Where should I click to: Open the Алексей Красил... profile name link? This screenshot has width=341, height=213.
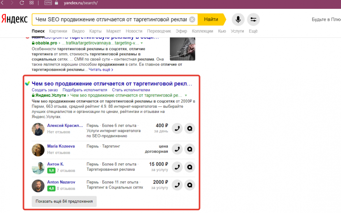[x=65, y=125]
